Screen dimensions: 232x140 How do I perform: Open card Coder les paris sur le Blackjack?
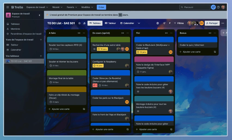pos(110,97)
